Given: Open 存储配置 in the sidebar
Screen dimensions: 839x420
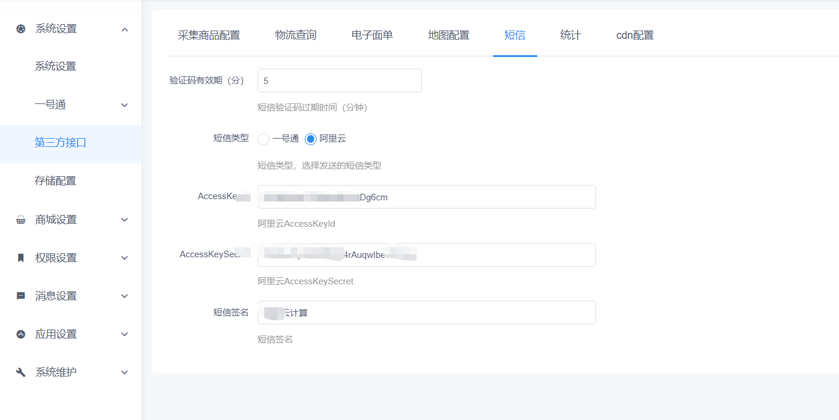Looking at the screenshot, I should click(55, 181).
